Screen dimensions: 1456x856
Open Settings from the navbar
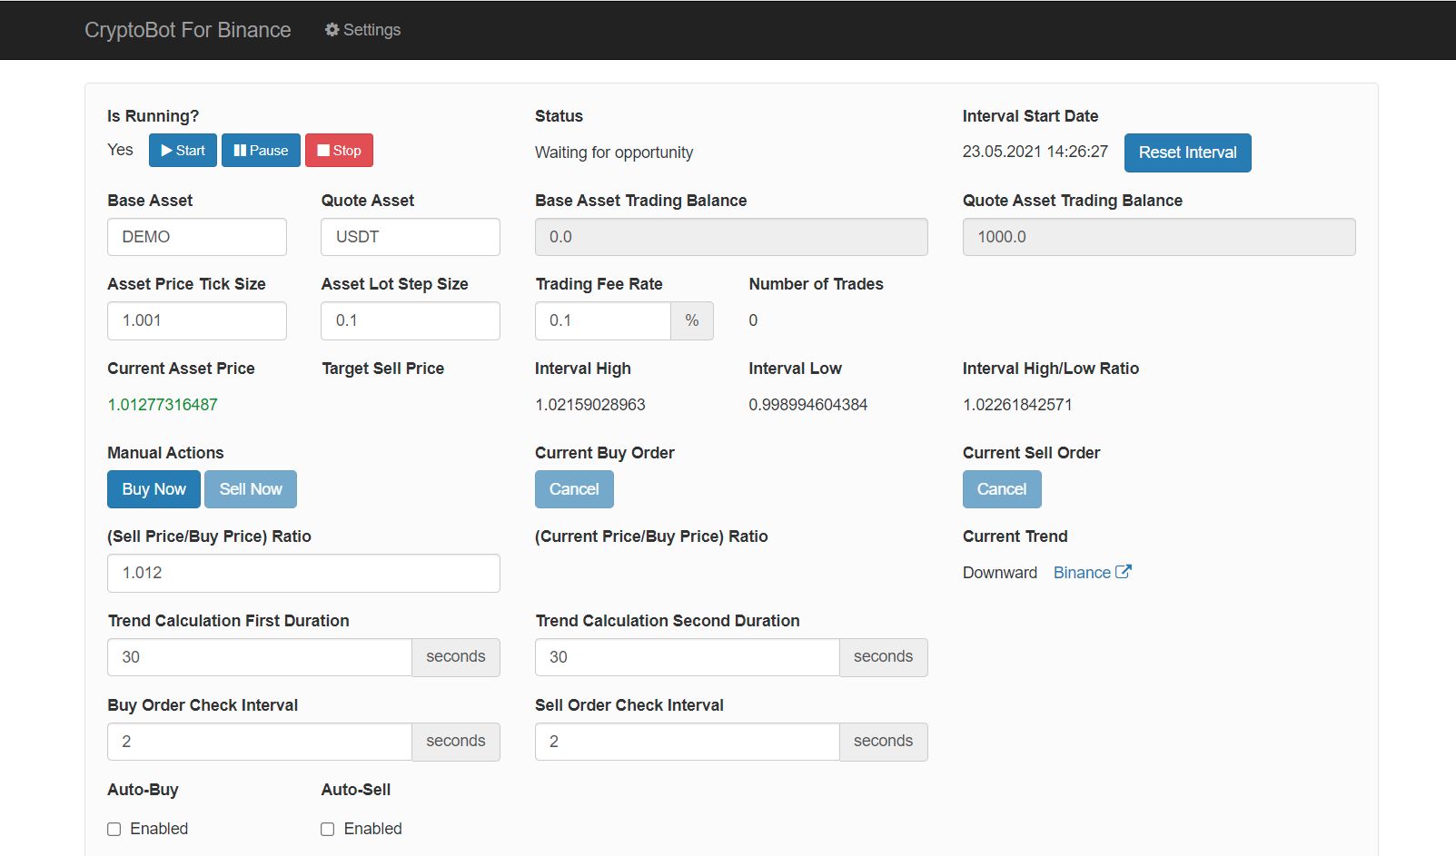click(362, 30)
